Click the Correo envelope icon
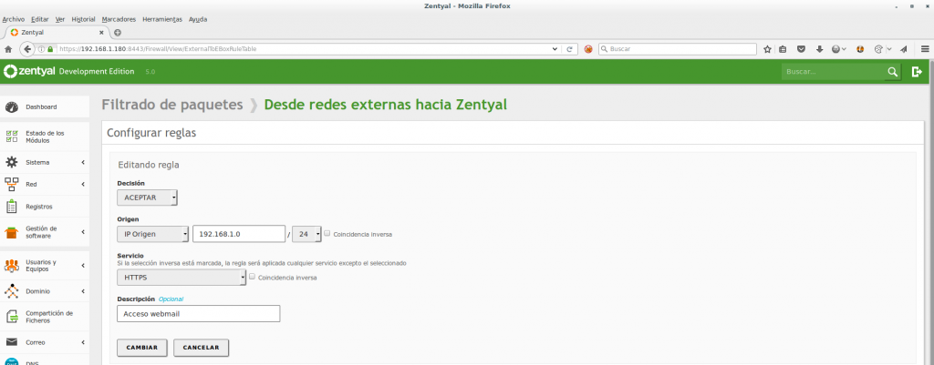Image resolution: width=934 pixels, height=365 pixels. tap(12, 342)
